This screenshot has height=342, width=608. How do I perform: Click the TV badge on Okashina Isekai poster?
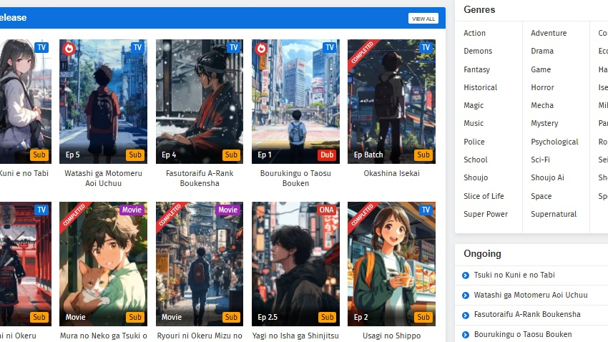click(x=426, y=47)
